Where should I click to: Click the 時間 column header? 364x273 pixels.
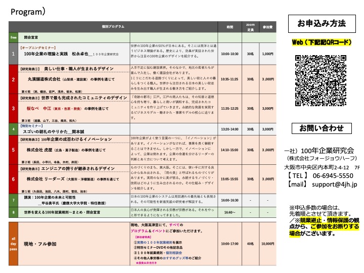[230, 27]
